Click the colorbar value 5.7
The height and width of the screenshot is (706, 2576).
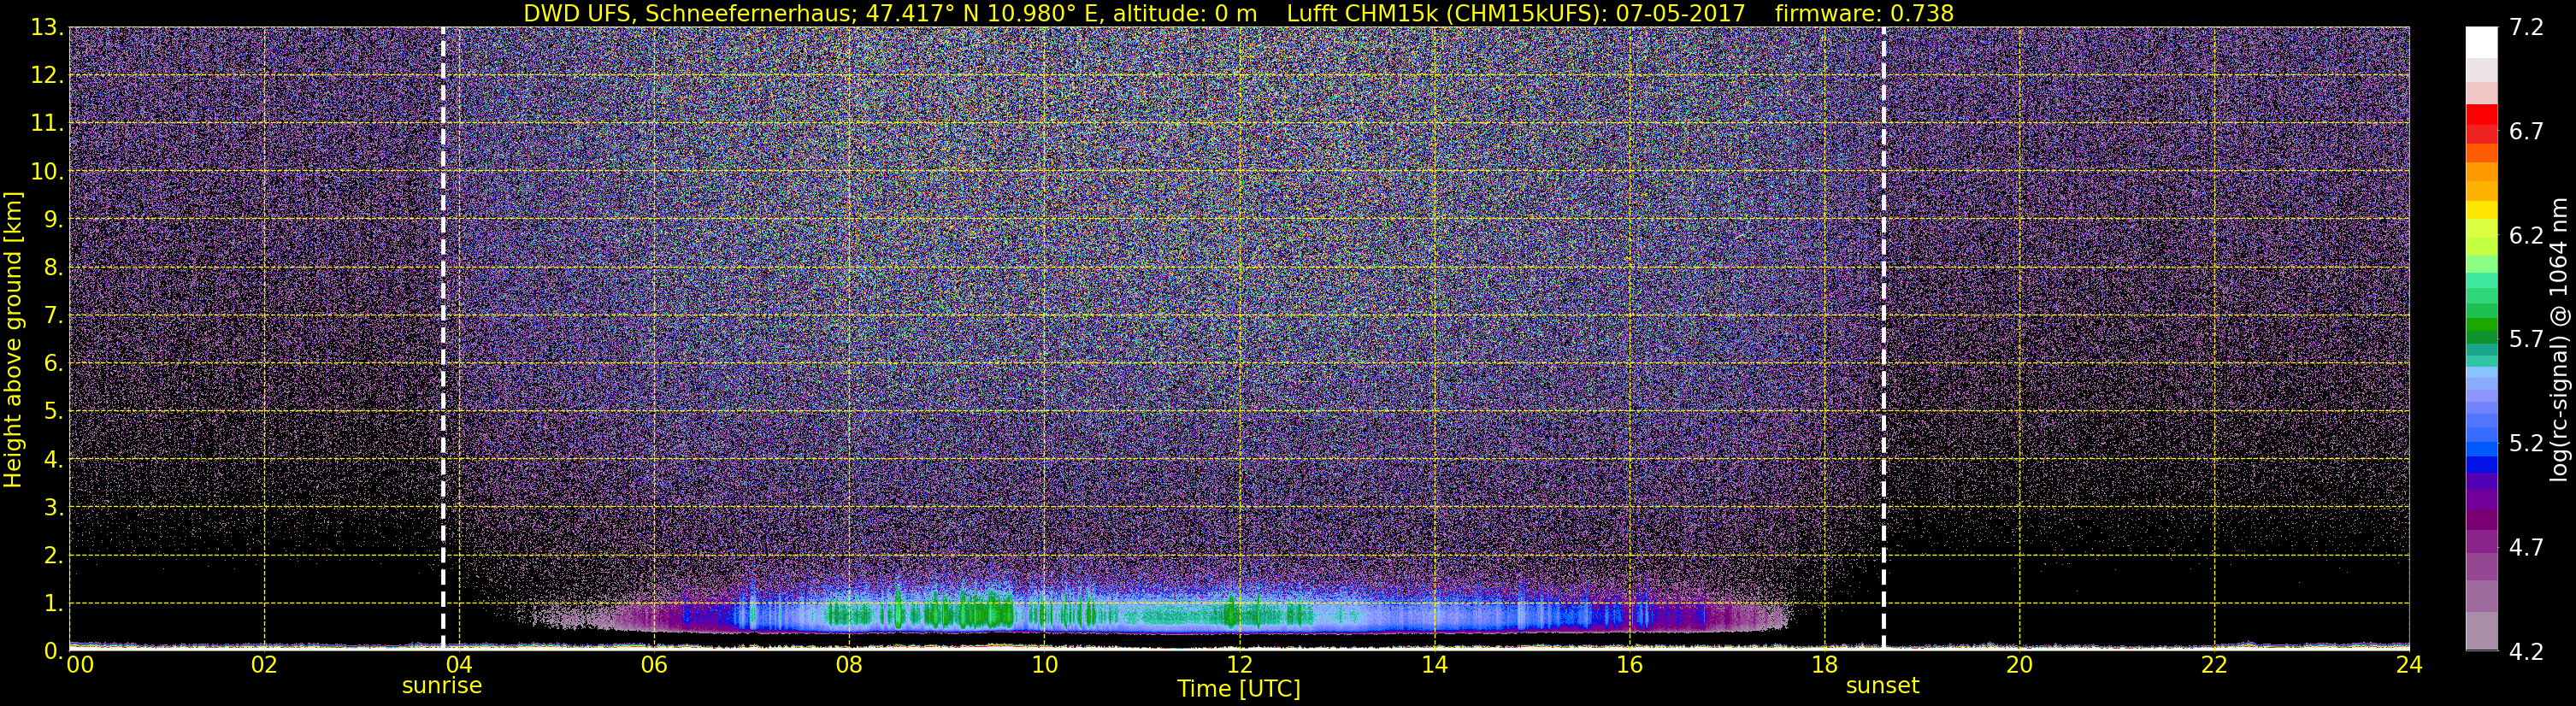point(2526,340)
